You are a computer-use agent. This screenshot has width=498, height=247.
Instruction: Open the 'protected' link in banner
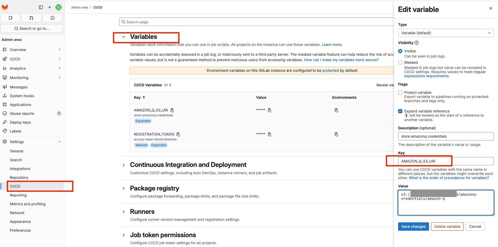point(330,71)
